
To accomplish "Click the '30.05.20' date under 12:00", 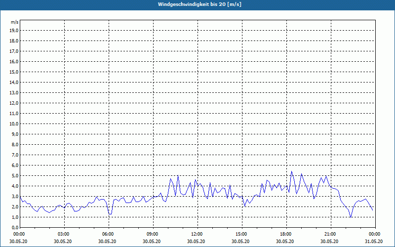I will (196, 242).
